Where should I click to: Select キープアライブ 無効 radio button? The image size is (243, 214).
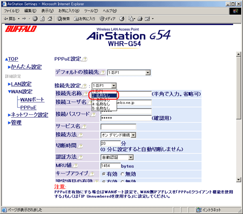tap(122, 174)
